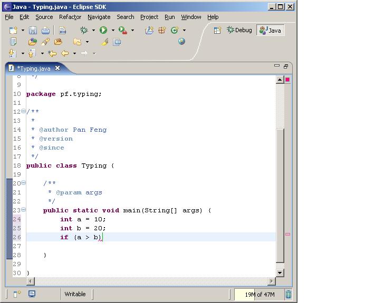Toggle Mark Occurrences highlighter icon

click(x=105, y=42)
